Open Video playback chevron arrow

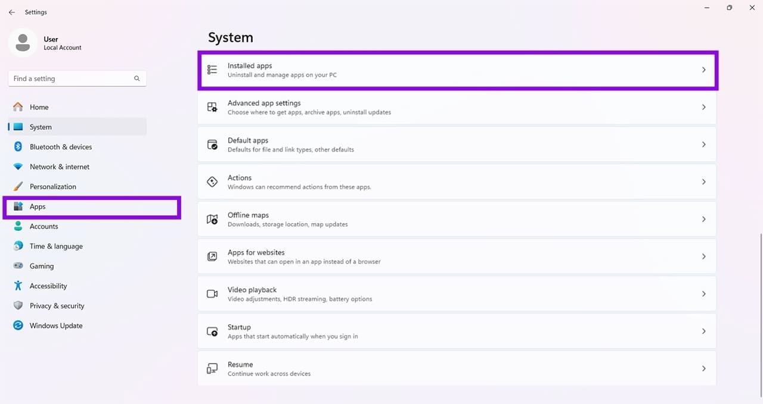click(x=704, y=294)
